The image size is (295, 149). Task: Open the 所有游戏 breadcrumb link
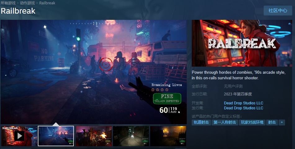tap(8, 3)
